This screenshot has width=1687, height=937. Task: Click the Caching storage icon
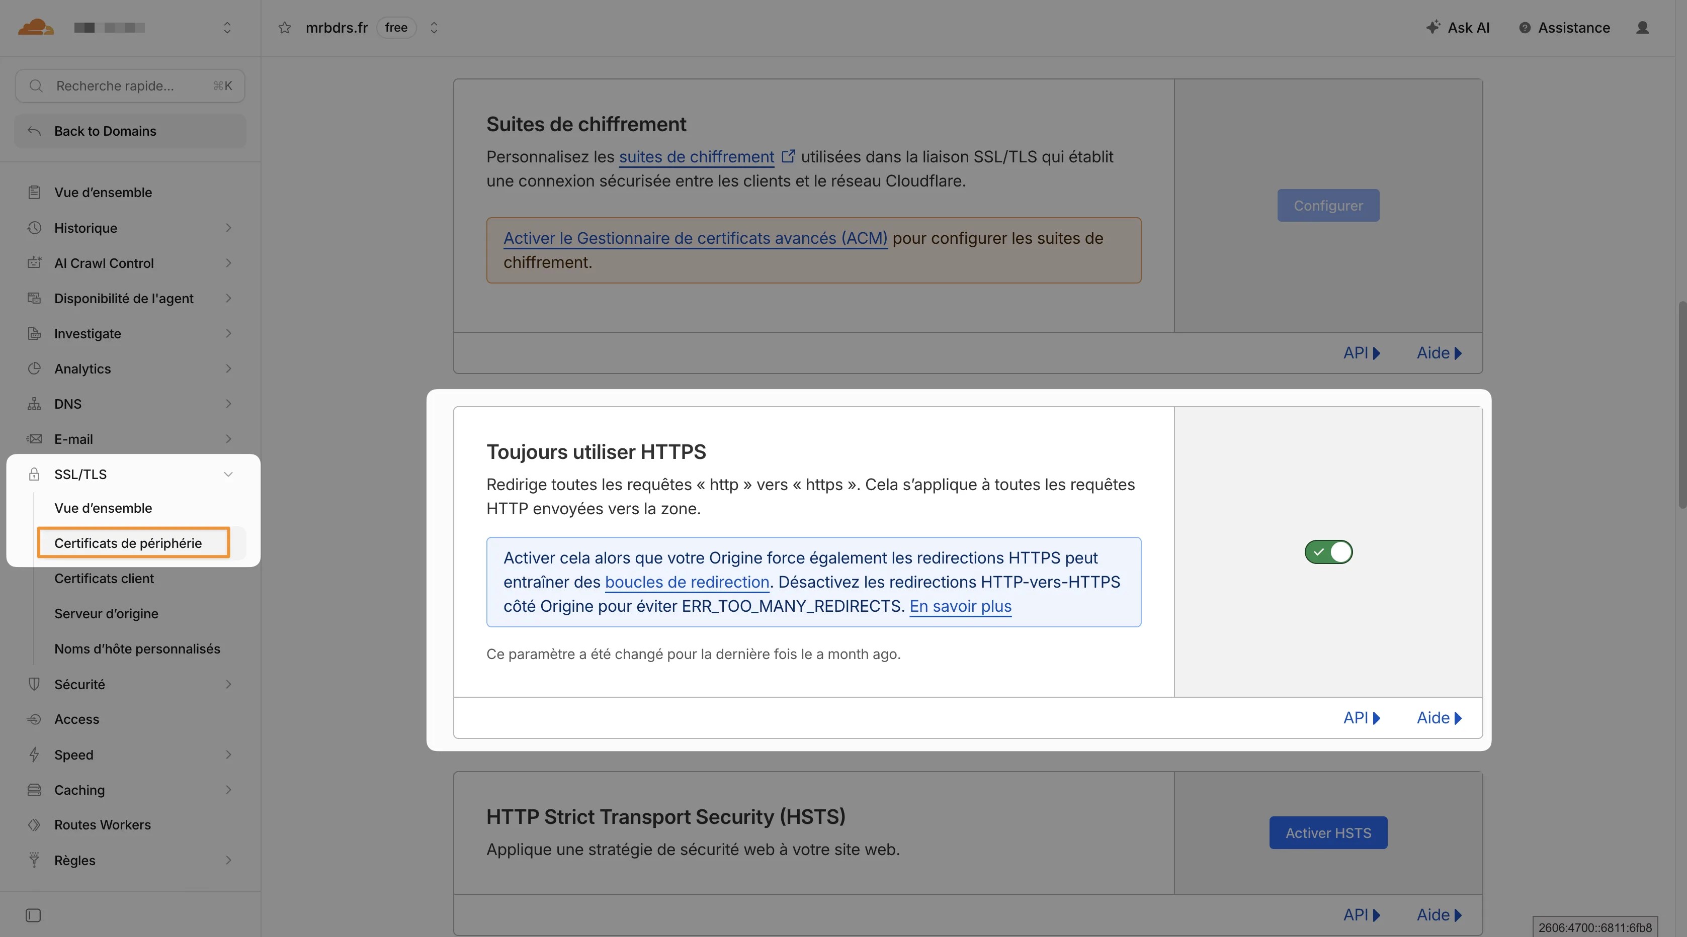34,790
